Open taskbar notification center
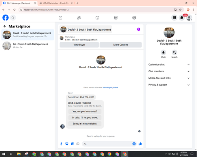Image resolution: width=197 pixels, height=157 pixels. pos(192,154)
